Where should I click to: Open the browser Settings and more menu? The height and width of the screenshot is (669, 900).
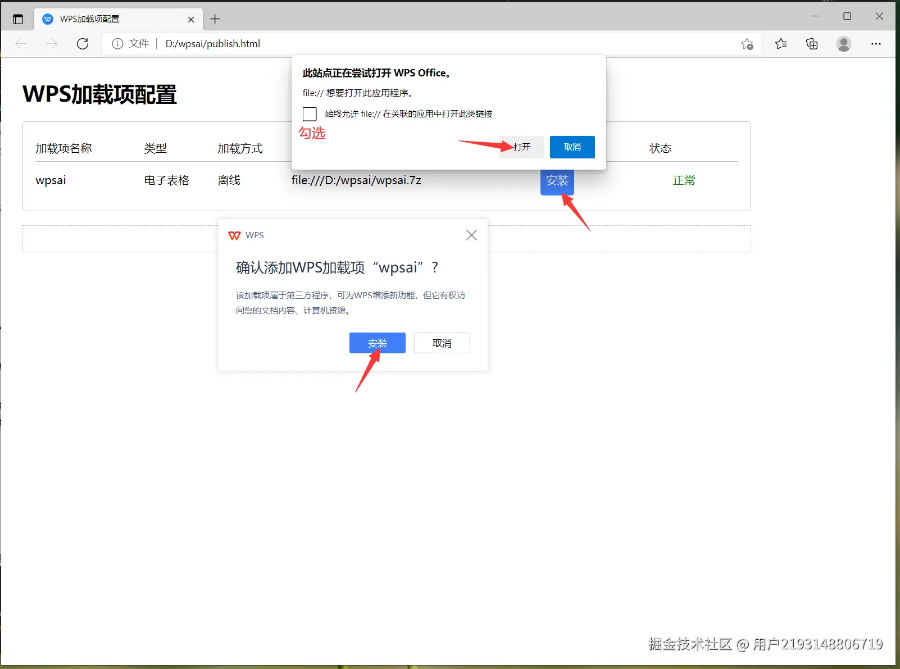click(x=876, y=44)
